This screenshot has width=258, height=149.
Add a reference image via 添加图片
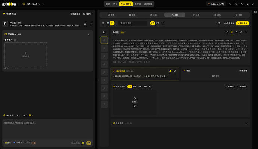tap(26, 54)
